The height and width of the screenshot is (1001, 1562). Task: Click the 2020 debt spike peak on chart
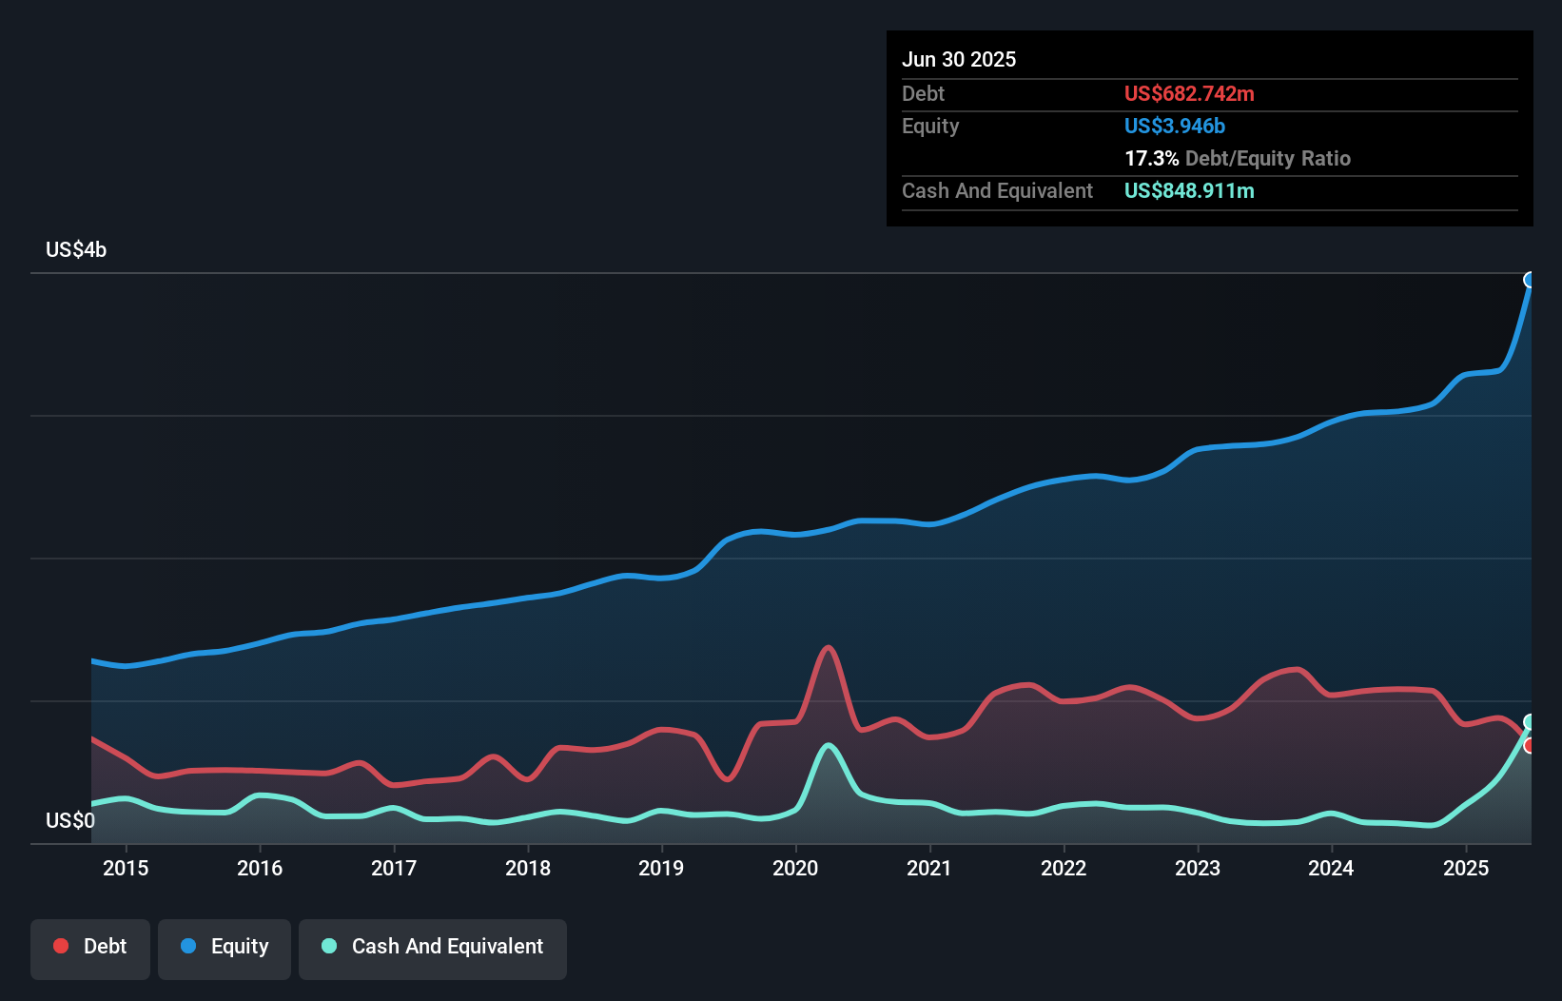pos(829,647)
